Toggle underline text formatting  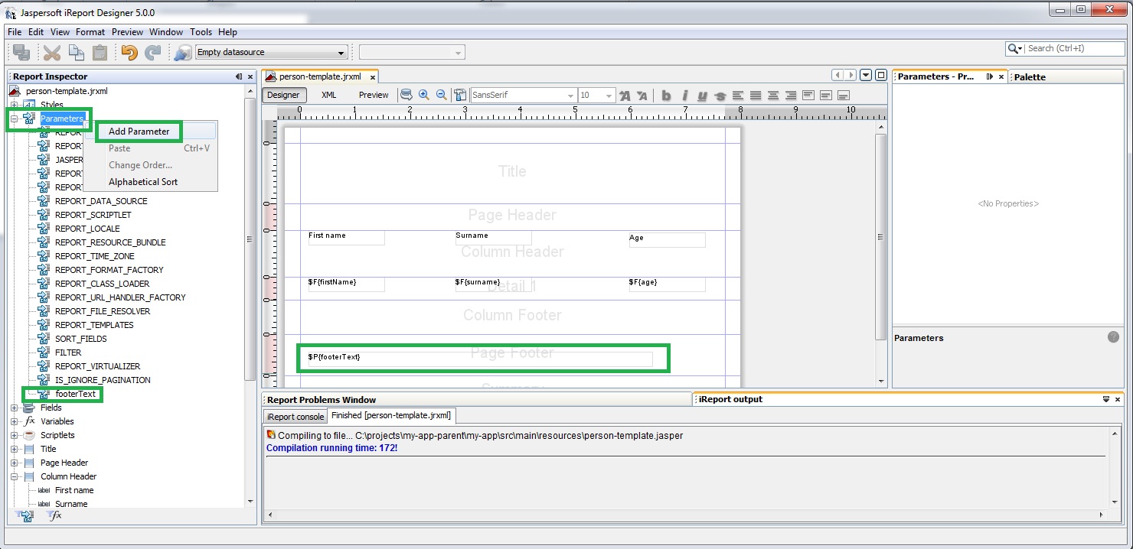point(701,95)
